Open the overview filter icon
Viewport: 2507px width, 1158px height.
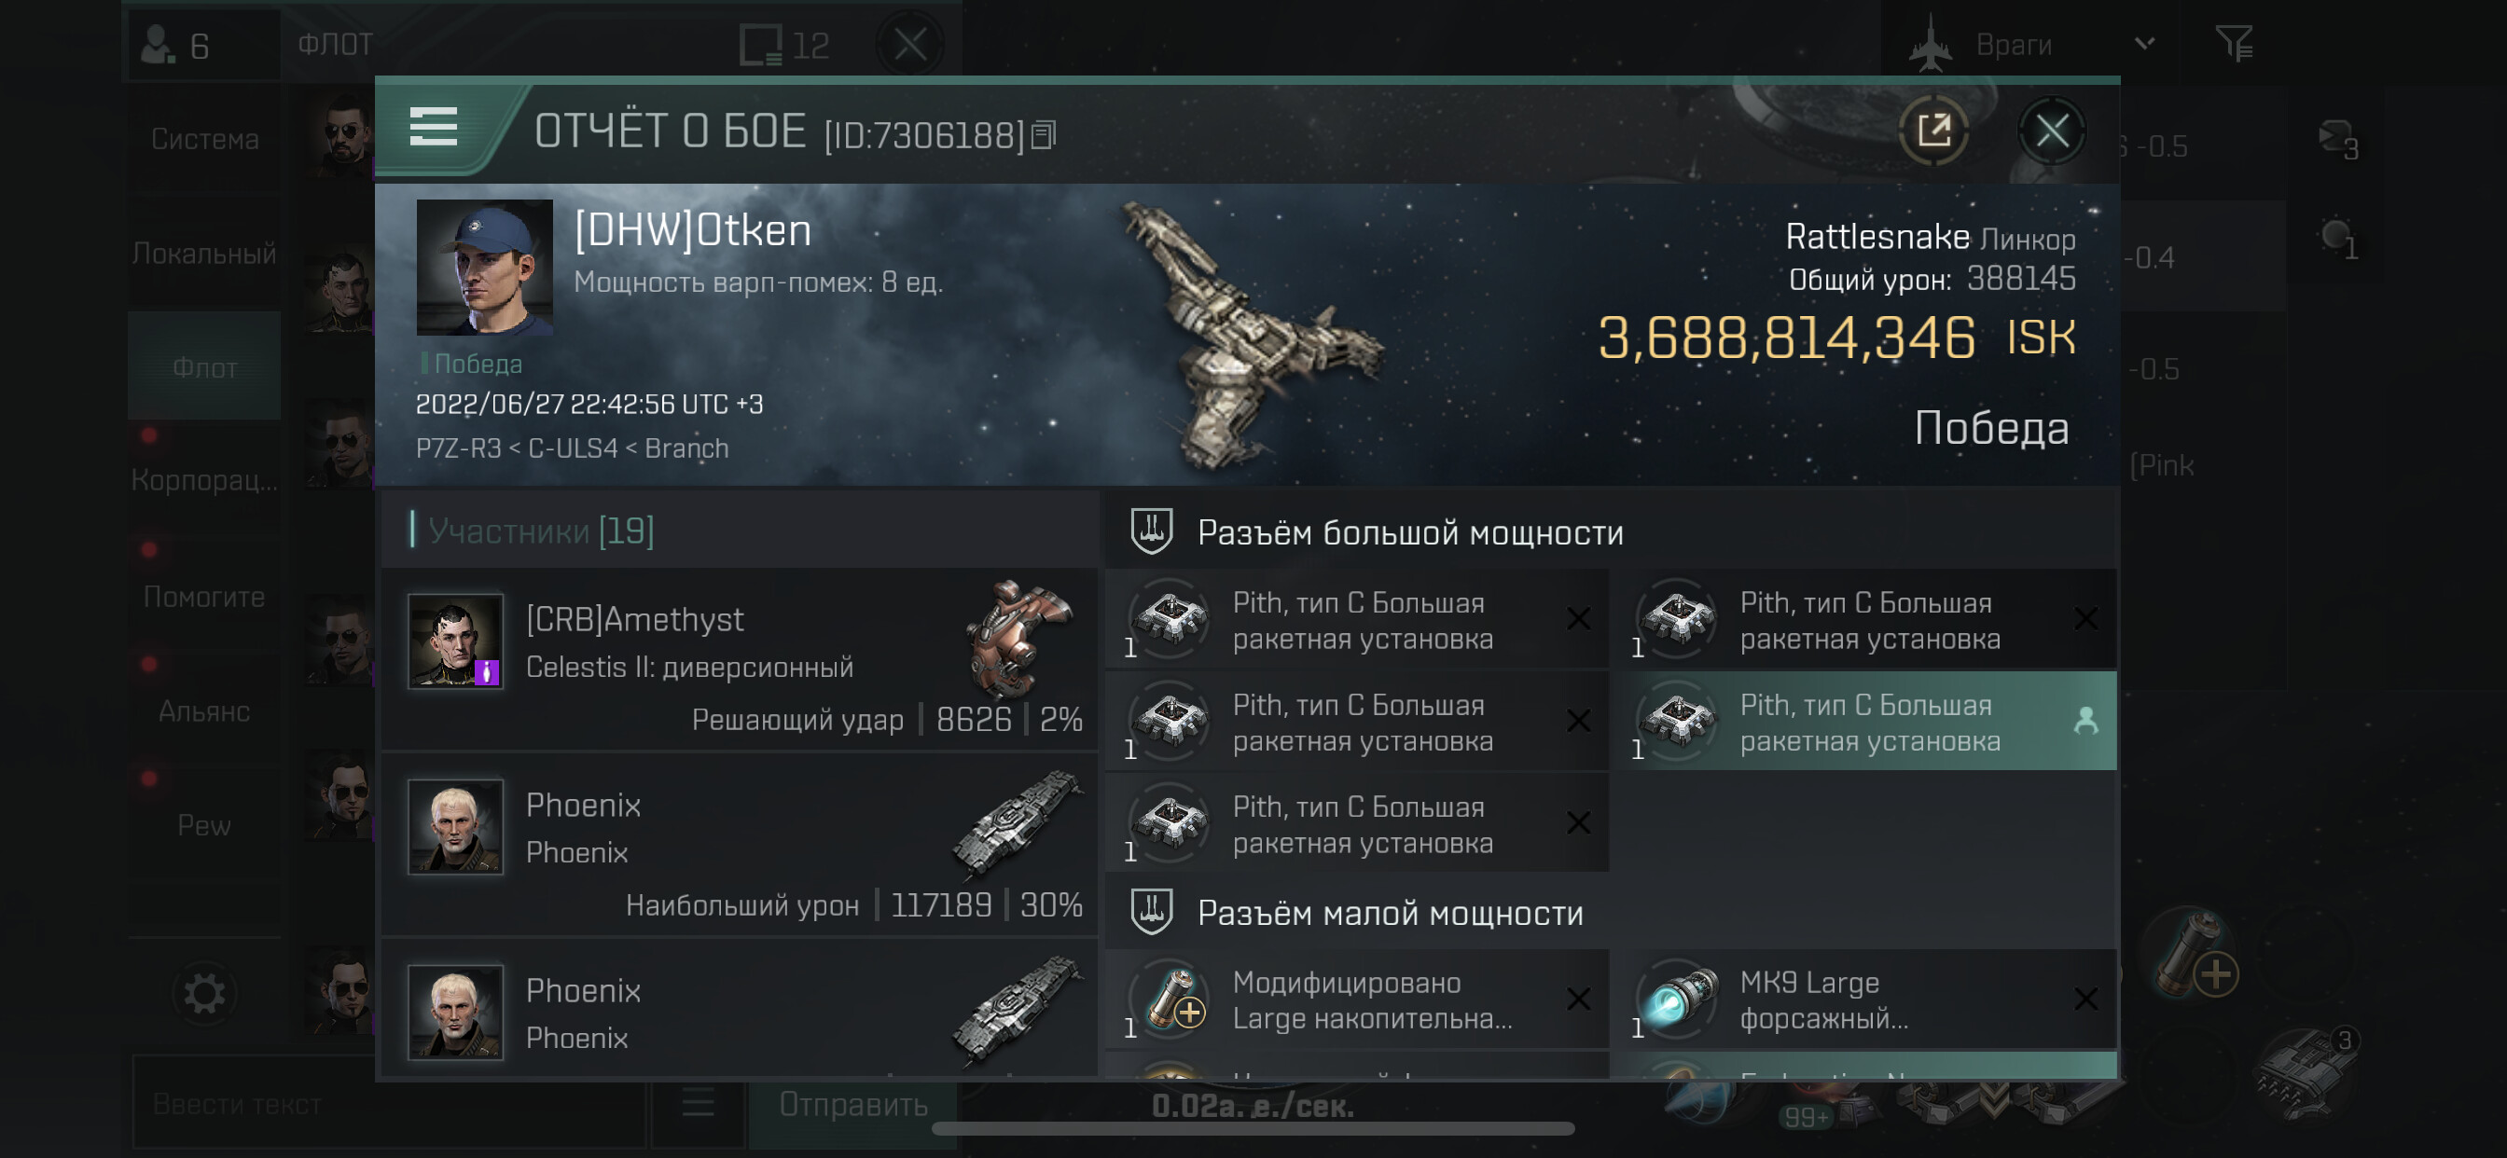pyautogui.click(x=2234, y=44)
